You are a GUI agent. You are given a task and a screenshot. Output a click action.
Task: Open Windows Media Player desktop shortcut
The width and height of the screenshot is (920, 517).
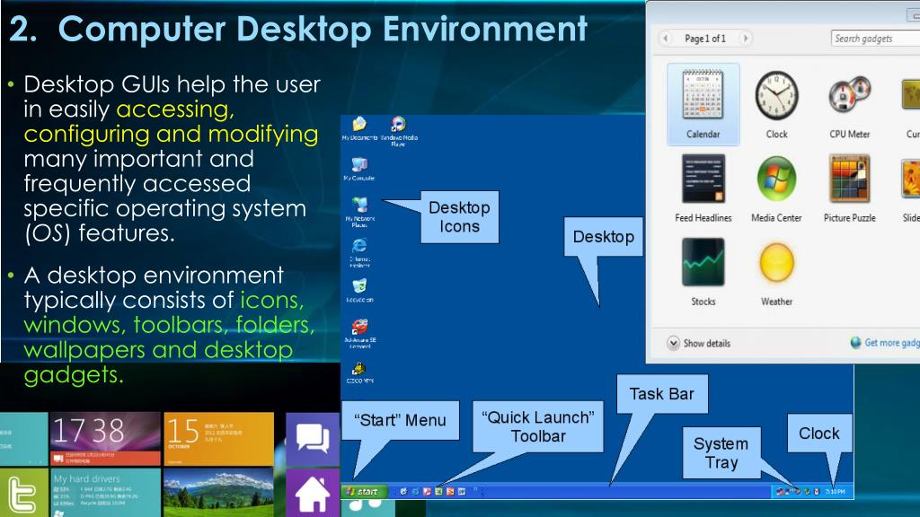398,131
